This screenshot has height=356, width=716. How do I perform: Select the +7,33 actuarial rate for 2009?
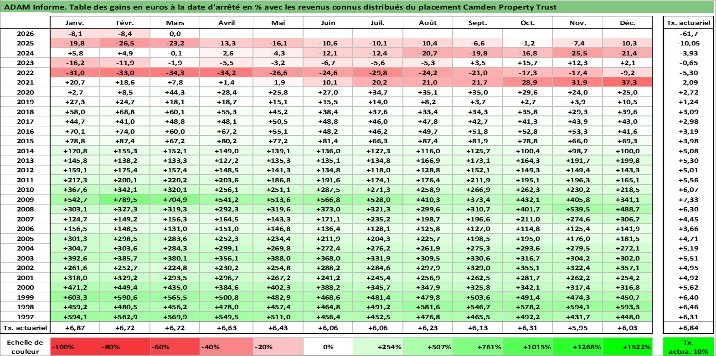click(688, 200)
